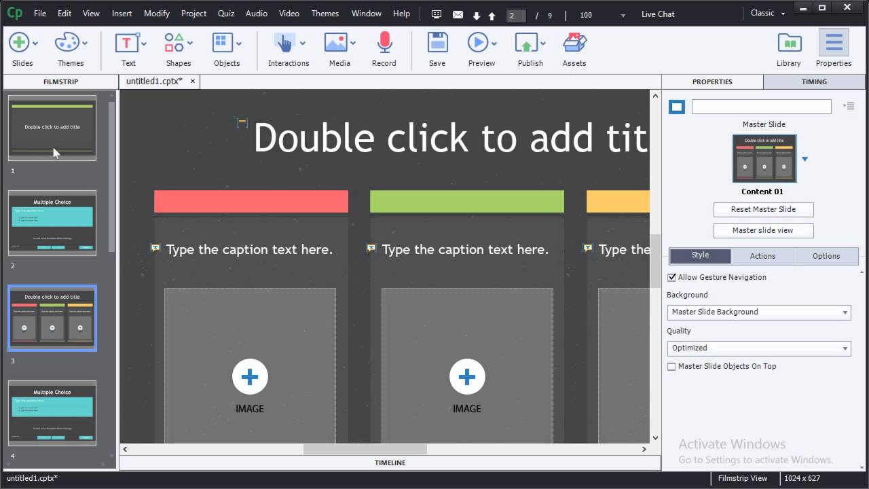Open the Quiz menu

(x=226, y=14)
